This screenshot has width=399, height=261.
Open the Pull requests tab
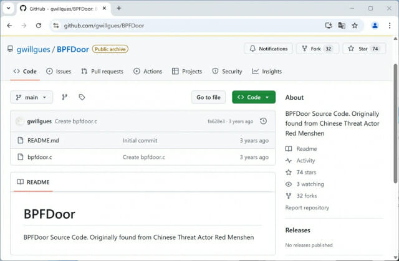tap(102, 72)
